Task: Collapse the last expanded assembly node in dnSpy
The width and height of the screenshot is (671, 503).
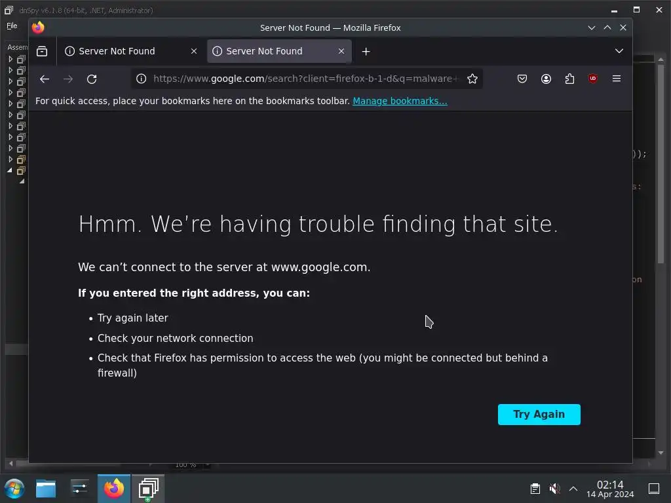Action: 10,170
